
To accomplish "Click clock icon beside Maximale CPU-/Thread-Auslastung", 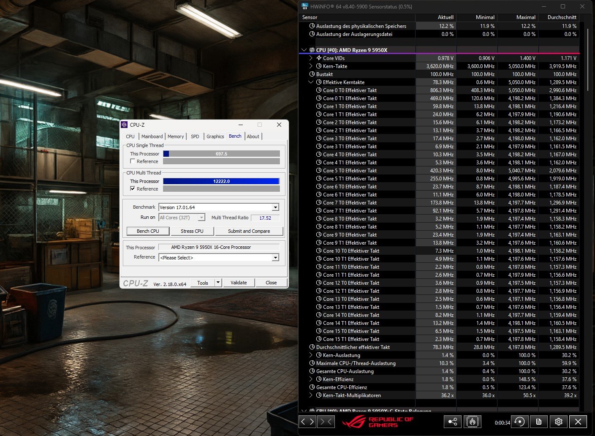I will (x=312, y=363).
